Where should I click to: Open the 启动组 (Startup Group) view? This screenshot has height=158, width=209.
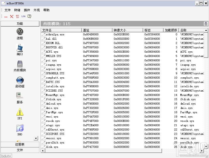20,80
